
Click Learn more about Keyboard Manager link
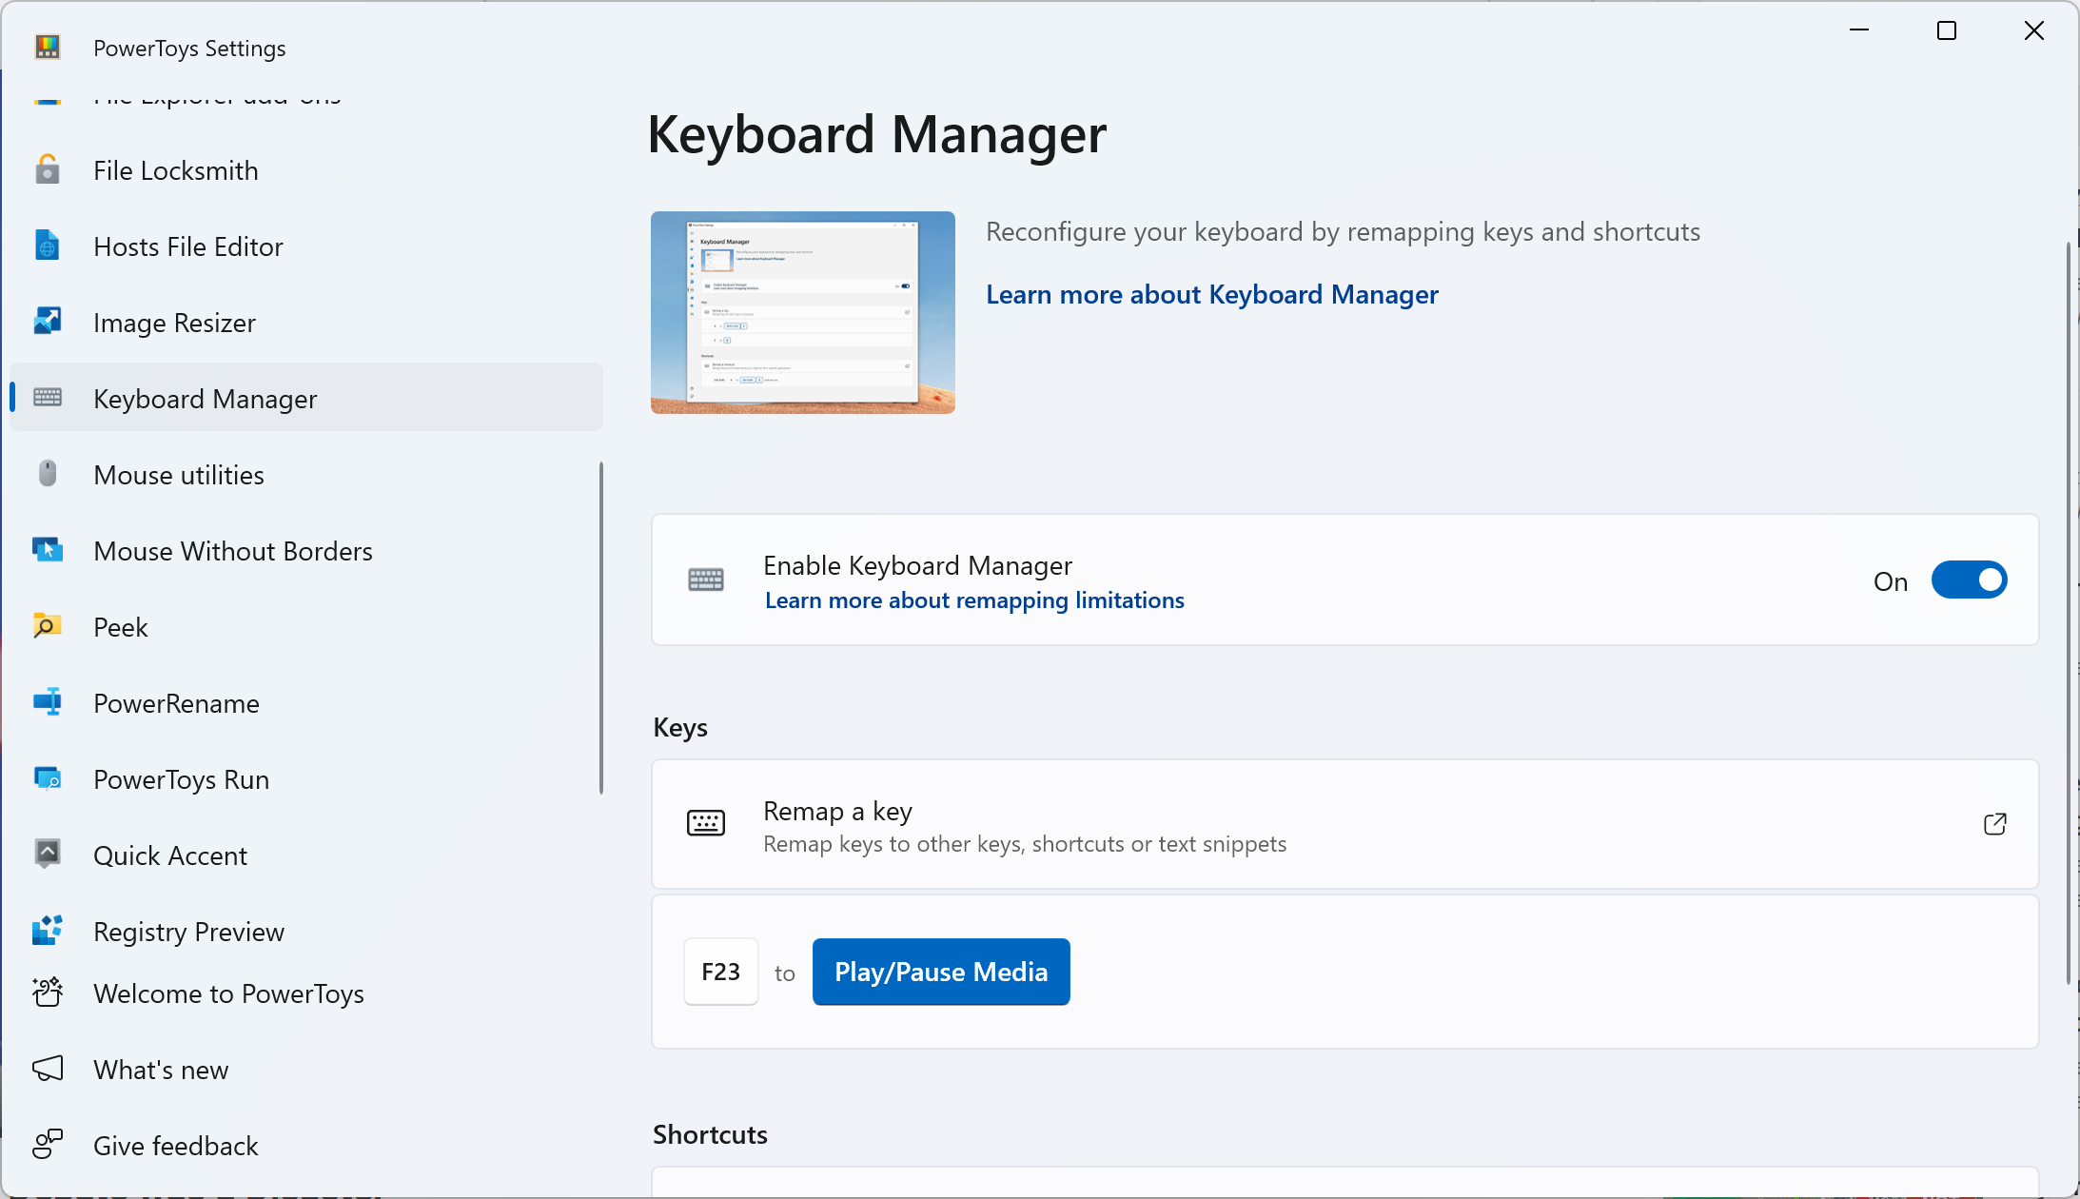pos(1213,294)
